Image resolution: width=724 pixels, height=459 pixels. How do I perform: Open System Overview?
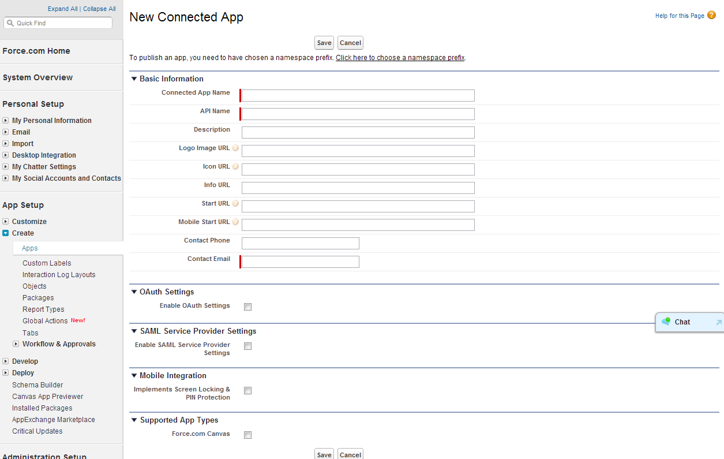pyautogui.click(x=37, y=77)
